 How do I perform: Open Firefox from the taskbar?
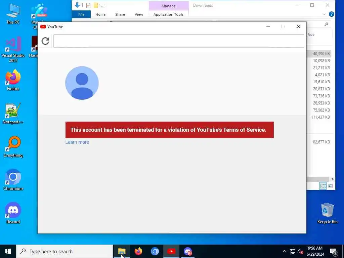[x=138, y=251]
